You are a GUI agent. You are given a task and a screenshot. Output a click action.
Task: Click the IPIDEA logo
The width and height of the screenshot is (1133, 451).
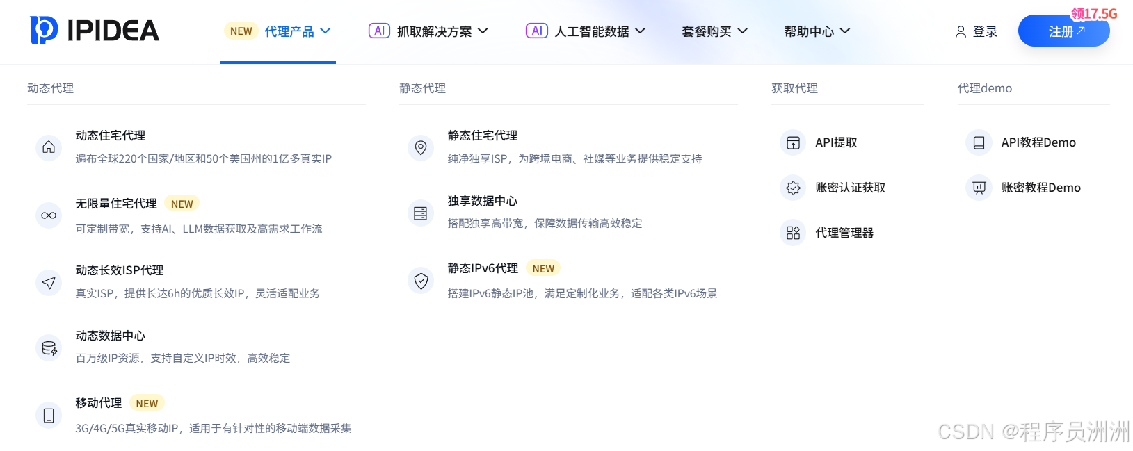tap(95, 31)
